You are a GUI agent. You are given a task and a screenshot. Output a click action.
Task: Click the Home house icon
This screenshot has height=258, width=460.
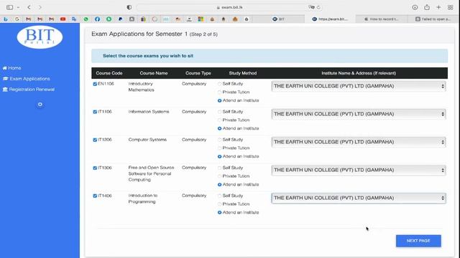click(x=5, y=68)
